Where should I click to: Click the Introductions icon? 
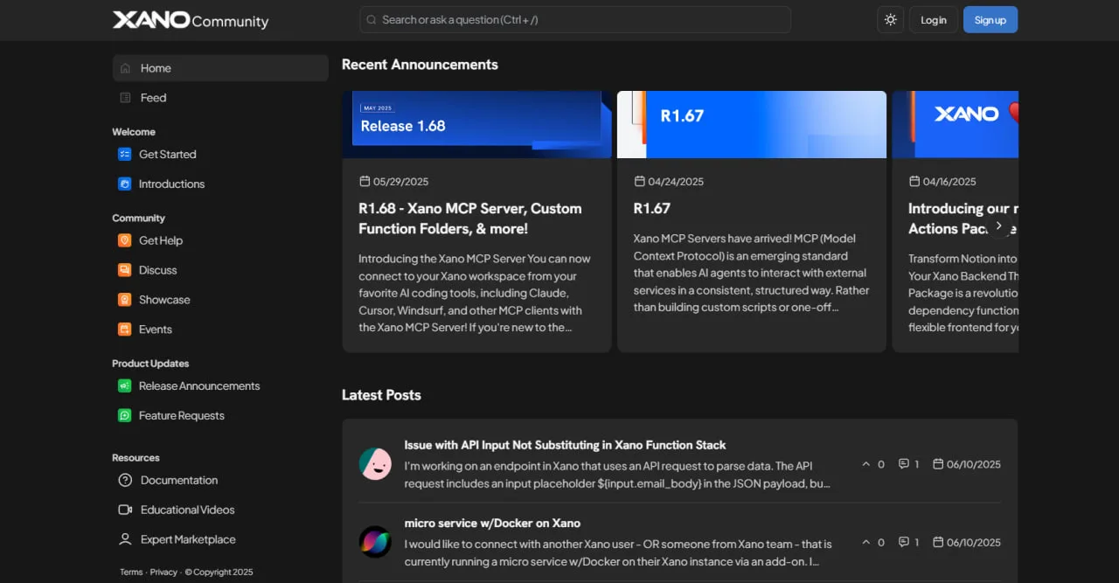pyautogui.click(x=124, y=184)
